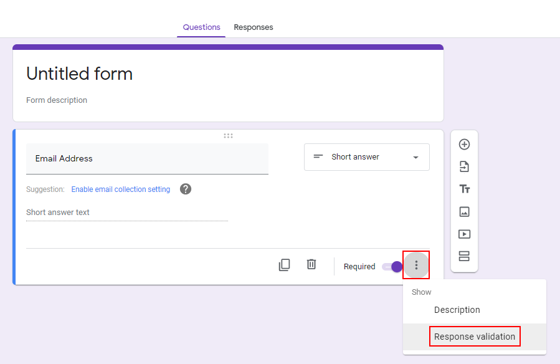560x364 pixels.
Task: Delete the Email Address question
Action: click(x=311, y=264)
